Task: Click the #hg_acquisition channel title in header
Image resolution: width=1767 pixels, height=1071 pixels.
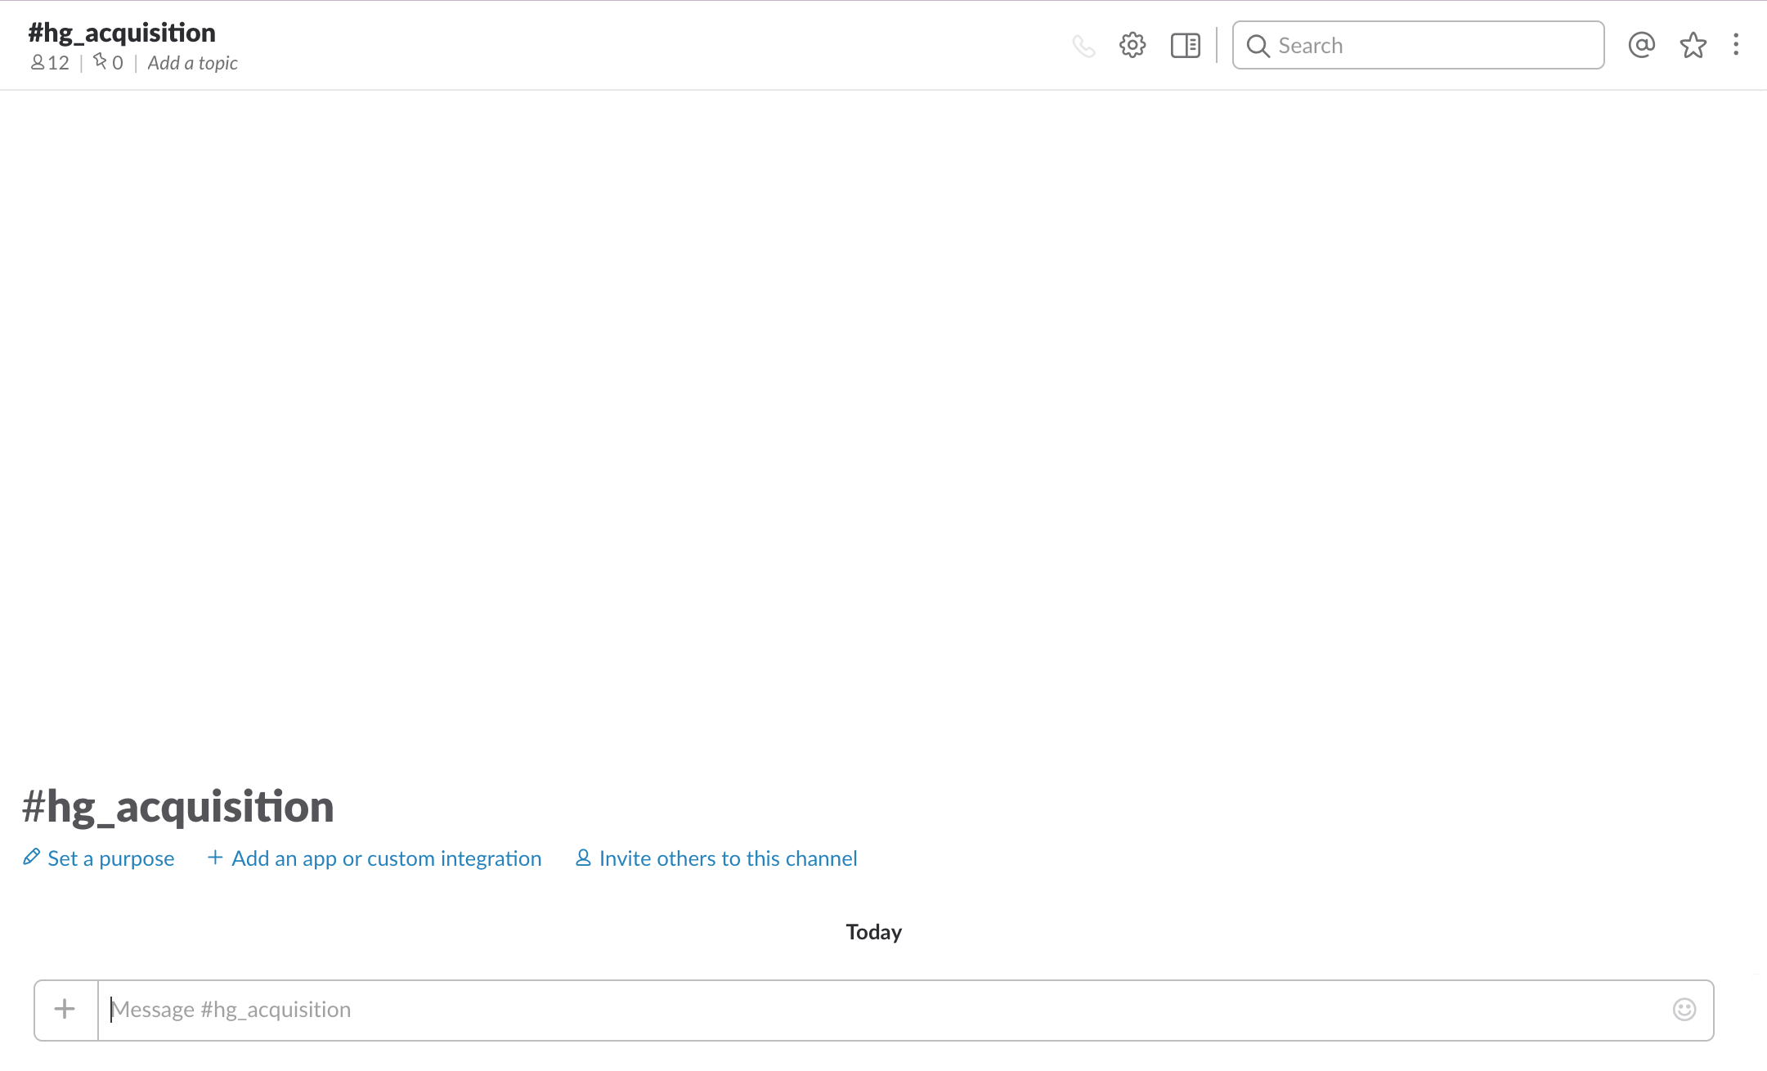Action: [x=122, y=33]
